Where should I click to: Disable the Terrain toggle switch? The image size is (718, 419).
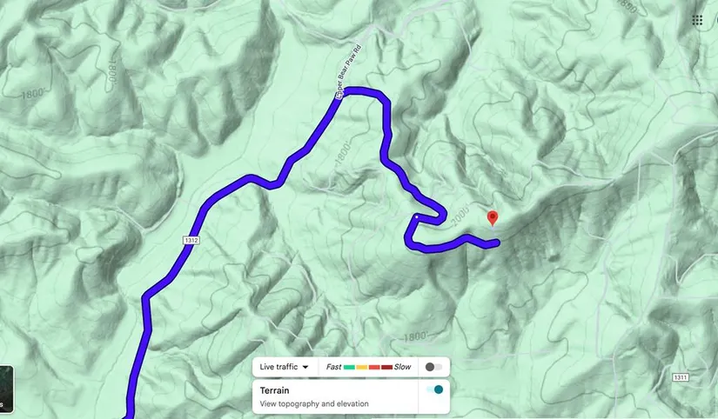tap(434, 389)
